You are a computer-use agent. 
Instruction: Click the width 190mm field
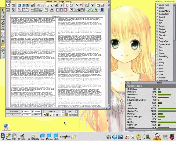click(x=38, y=111)
